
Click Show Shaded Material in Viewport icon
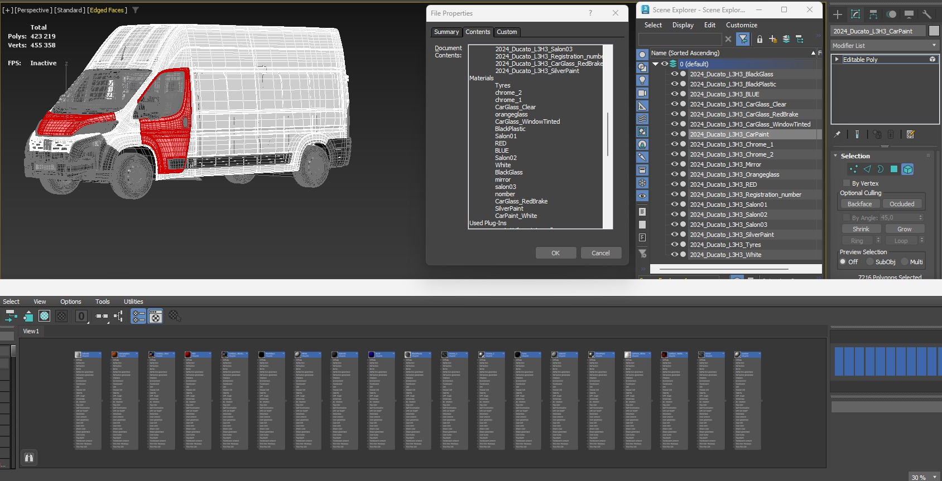pos(44,317)
